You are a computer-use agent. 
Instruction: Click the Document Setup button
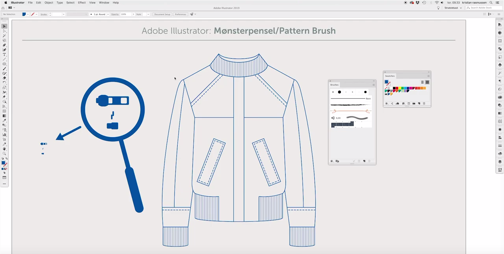click(162, 15)
